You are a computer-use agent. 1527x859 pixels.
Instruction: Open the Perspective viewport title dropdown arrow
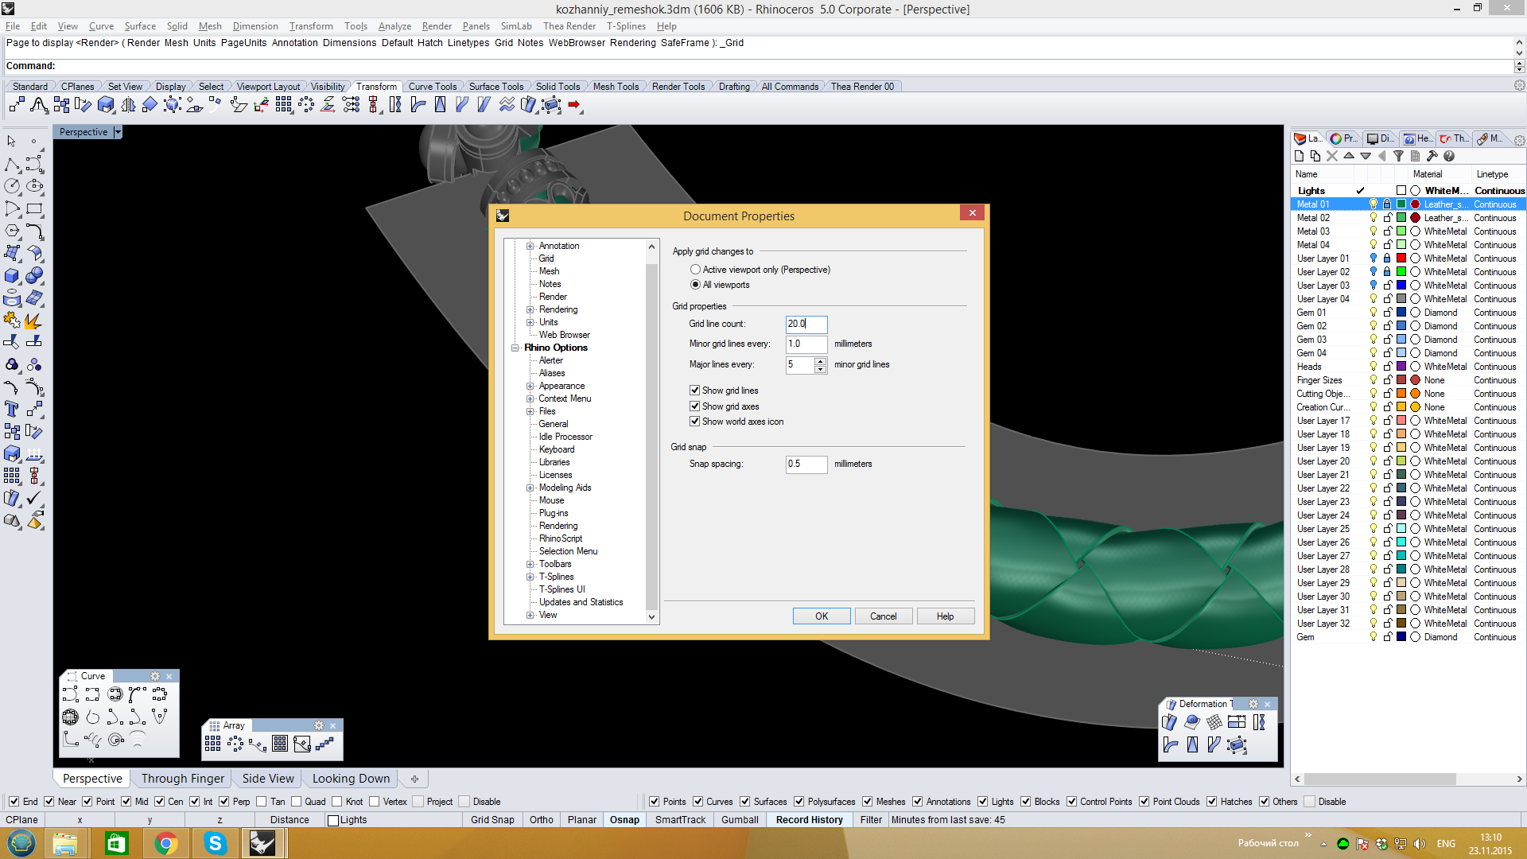tap(118, 132)
